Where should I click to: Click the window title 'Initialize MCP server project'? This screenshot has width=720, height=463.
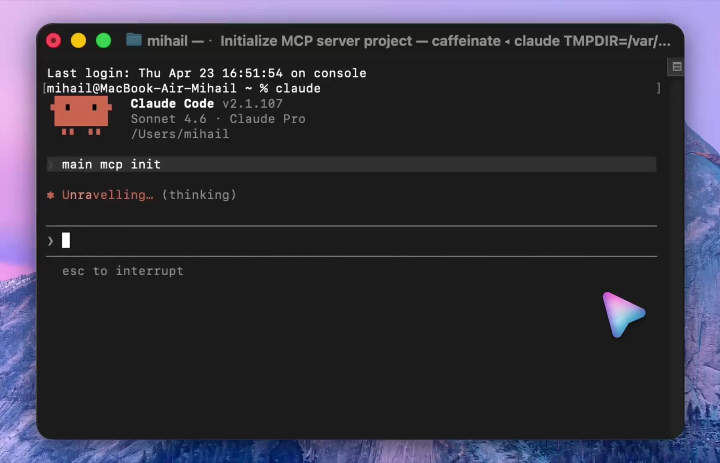click(x=316, y=40)
